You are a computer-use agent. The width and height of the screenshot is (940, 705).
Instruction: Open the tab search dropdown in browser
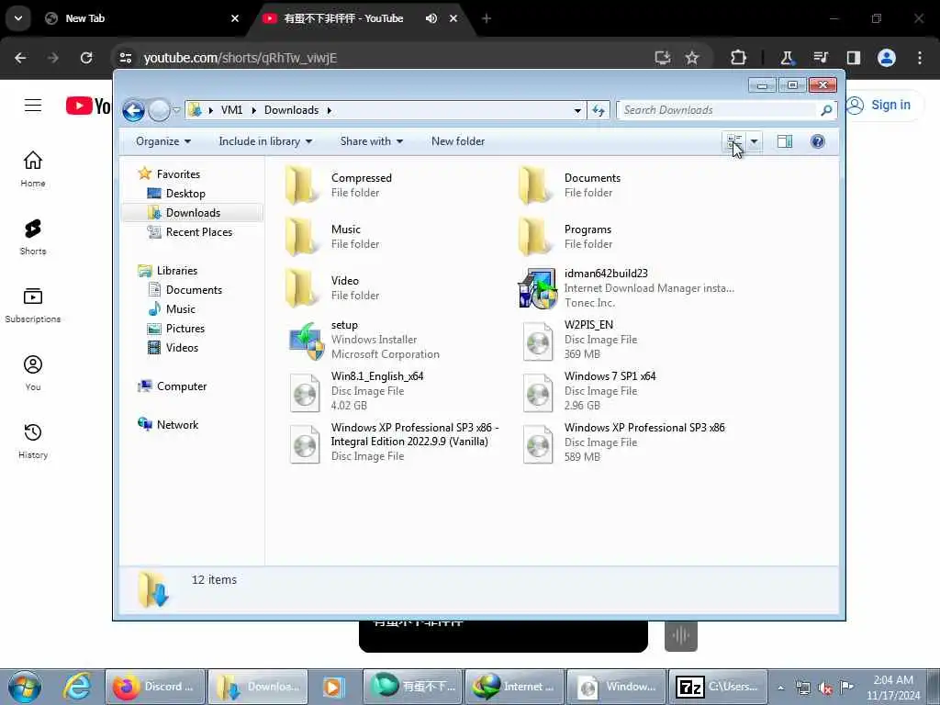[x=18, y=18]
